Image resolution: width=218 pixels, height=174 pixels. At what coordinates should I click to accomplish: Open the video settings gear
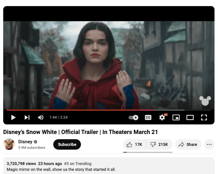coord(162,117)
